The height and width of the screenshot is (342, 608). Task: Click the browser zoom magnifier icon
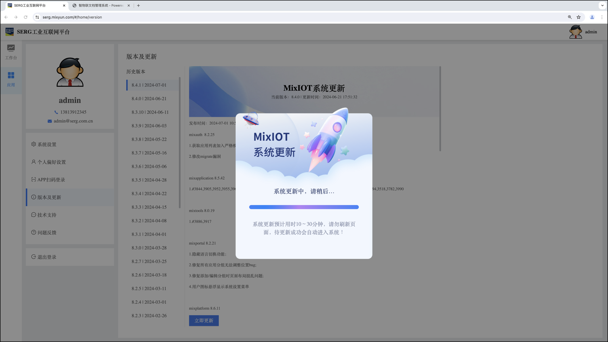pos(570,17)
